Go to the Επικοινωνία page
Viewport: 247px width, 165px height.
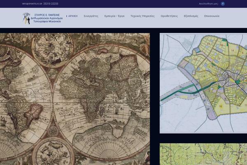coord(212,16)
